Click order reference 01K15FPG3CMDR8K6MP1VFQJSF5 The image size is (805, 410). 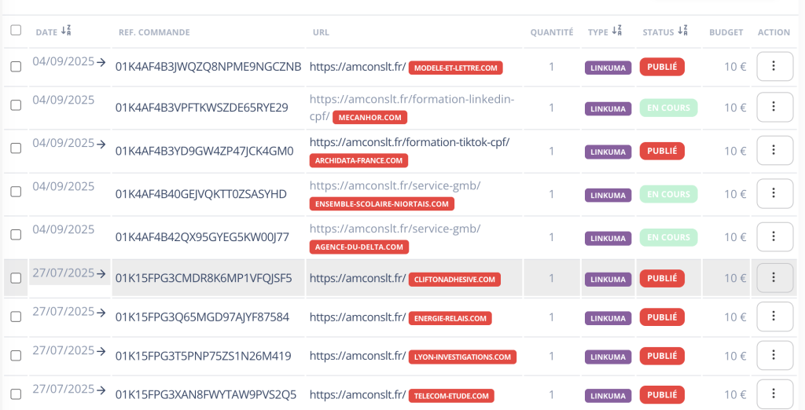204,278
